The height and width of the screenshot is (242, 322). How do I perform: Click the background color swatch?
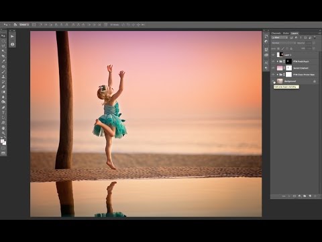(5, 143)
